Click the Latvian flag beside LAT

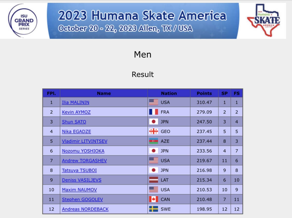[153, 180]
